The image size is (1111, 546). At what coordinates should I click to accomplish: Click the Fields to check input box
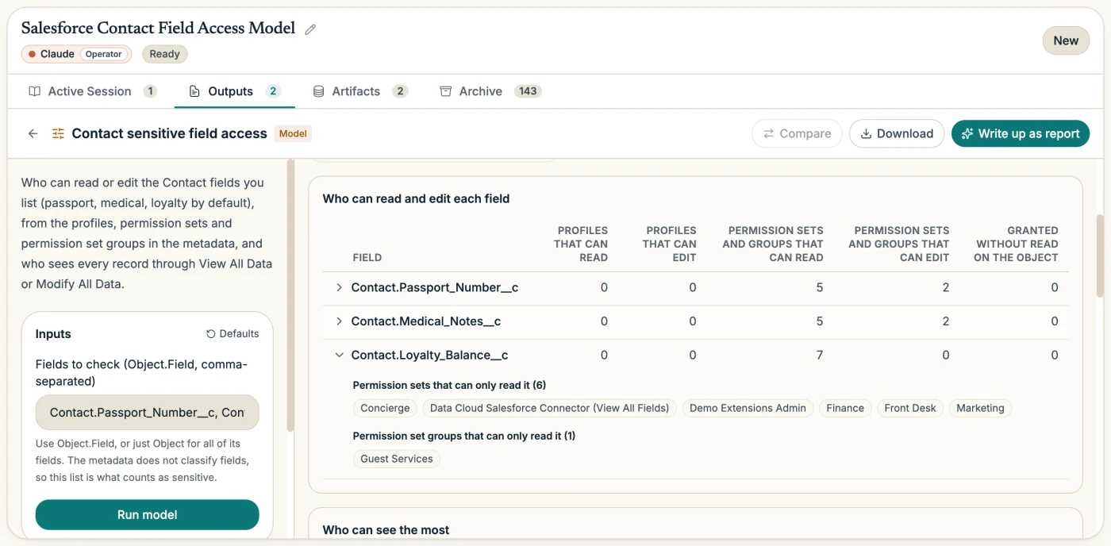point(148,413)
